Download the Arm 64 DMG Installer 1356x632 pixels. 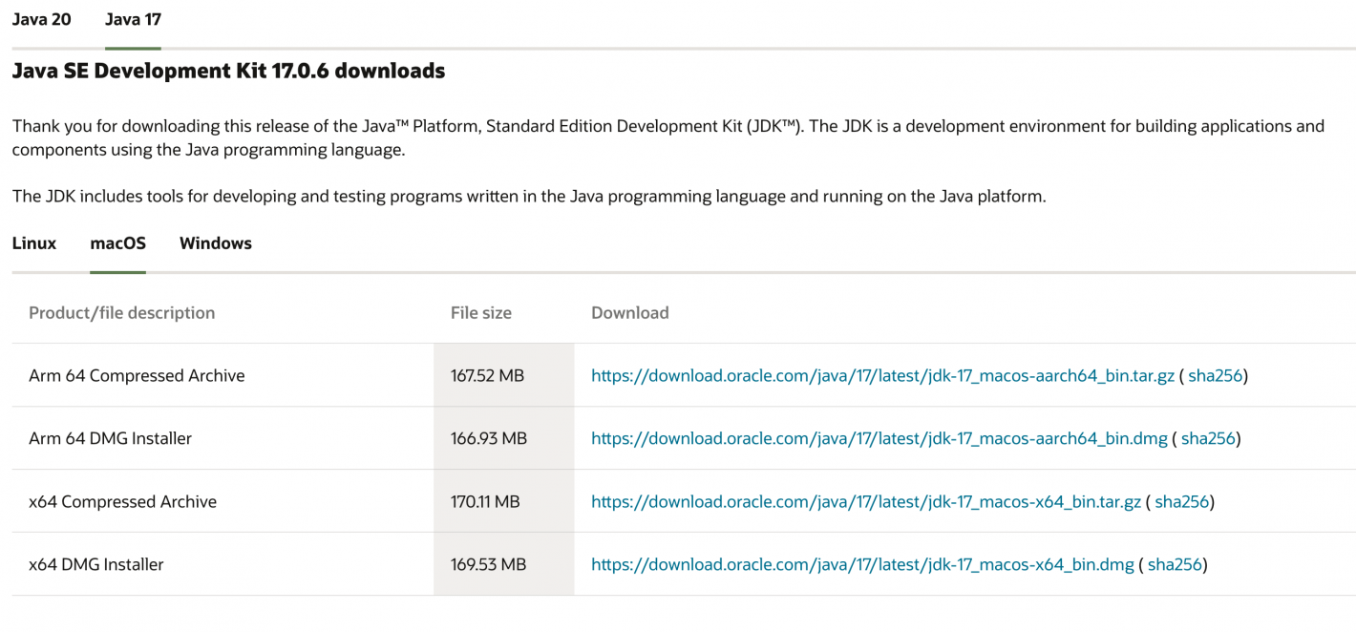pyautogui.click(x=878, y=438)
